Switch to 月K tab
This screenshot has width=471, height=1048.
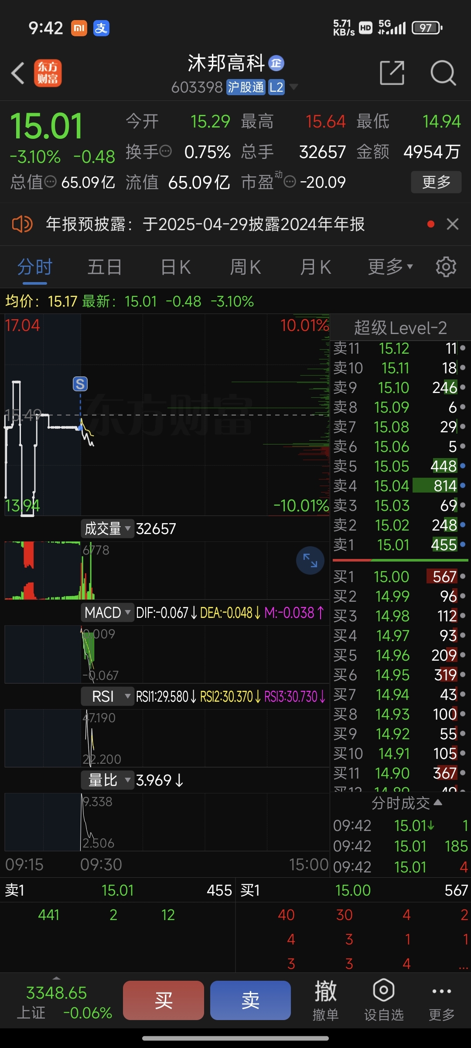click(x=315, y=267)
